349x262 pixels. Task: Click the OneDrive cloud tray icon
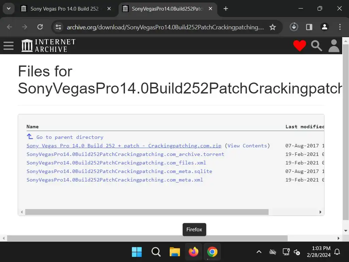click(273, 252)
